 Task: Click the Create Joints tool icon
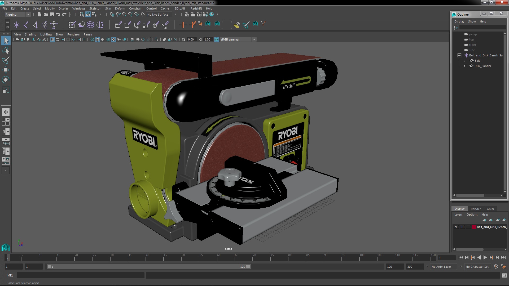click(26, 25)
